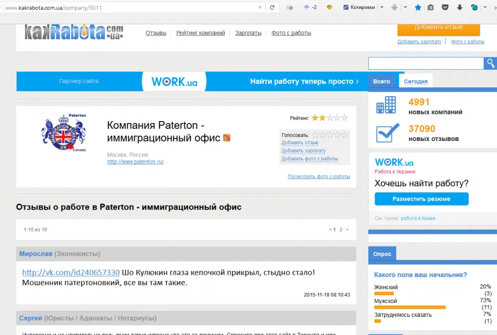Select the Опрос tab

[382, 254]
